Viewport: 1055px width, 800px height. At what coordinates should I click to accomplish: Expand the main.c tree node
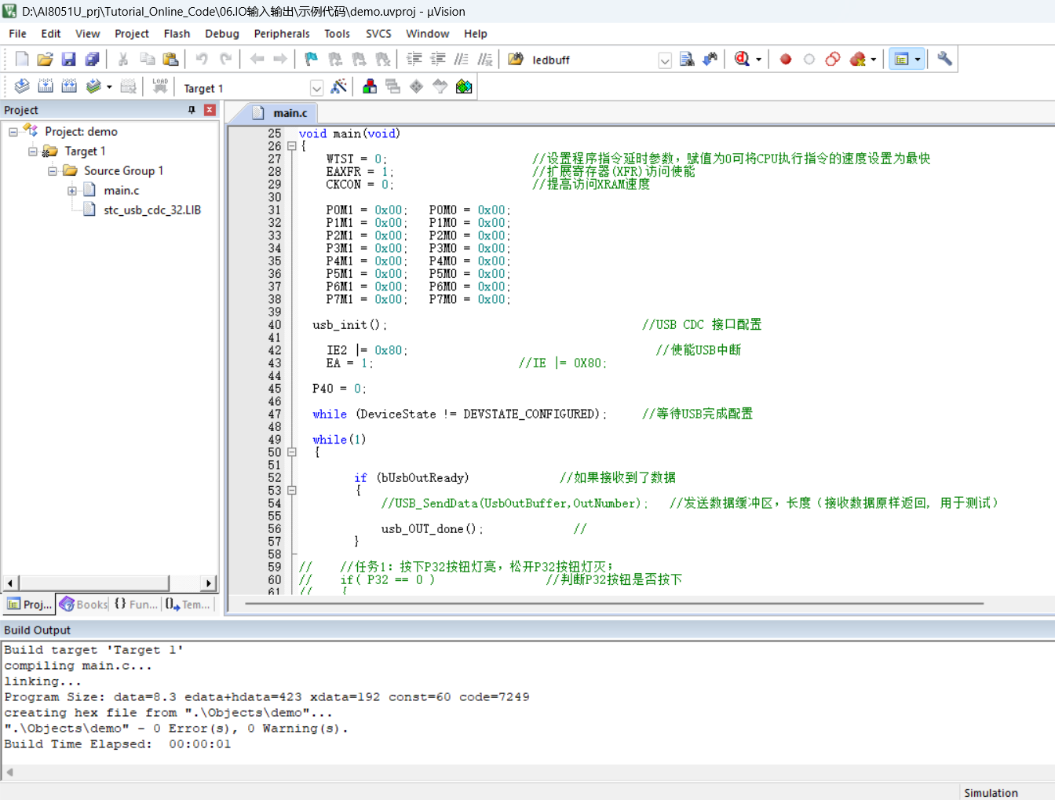point(72,191)
